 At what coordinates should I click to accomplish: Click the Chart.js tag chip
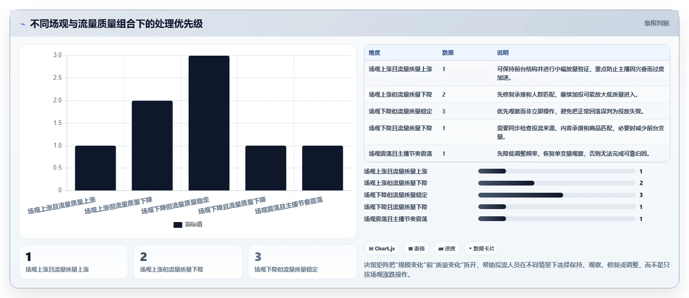coord(382,248)
